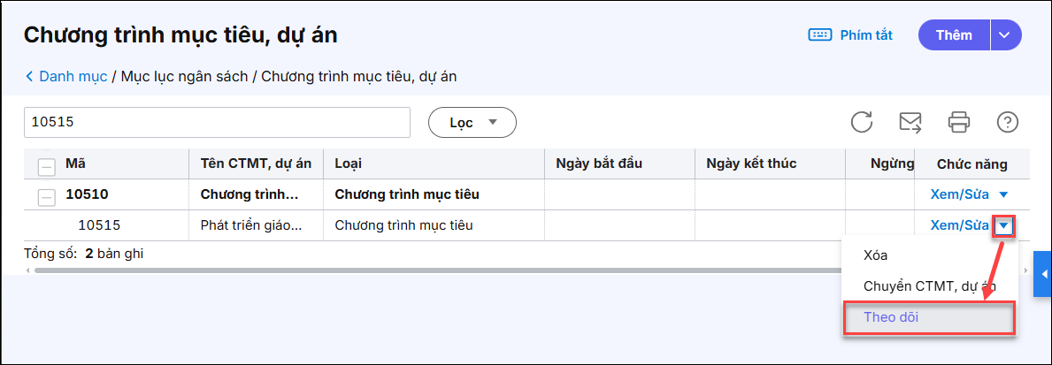Click the refresh icon in the toolbar
1052x365 pixels.
tap(862, 122)
